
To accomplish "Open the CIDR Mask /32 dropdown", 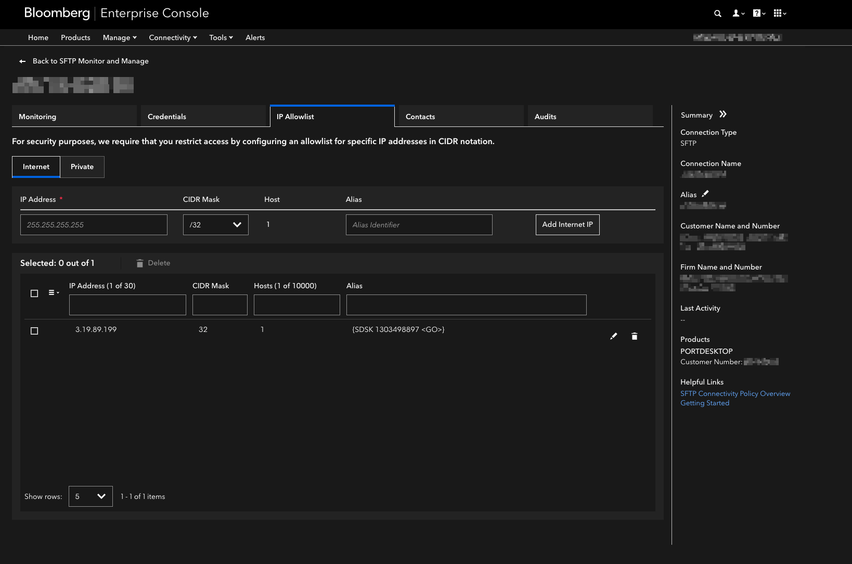I will tap(216, 225).
